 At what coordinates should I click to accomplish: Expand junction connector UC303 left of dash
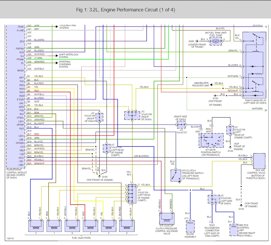[x=214, y=200]
